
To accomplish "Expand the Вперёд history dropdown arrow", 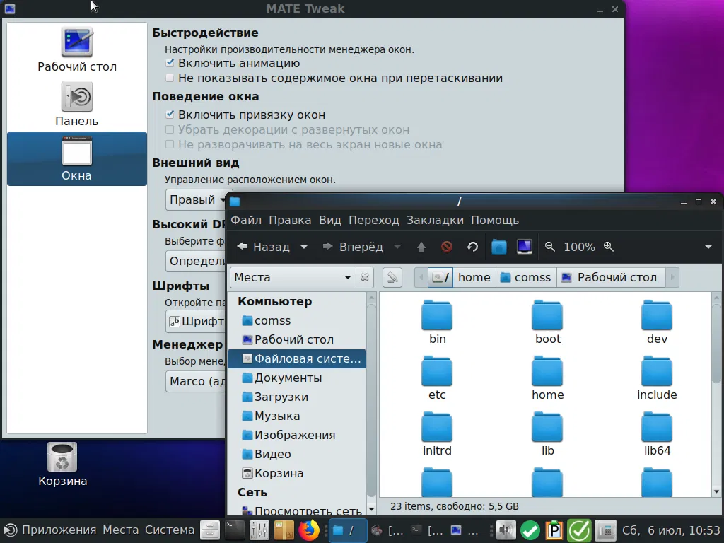I will (397, 247).
